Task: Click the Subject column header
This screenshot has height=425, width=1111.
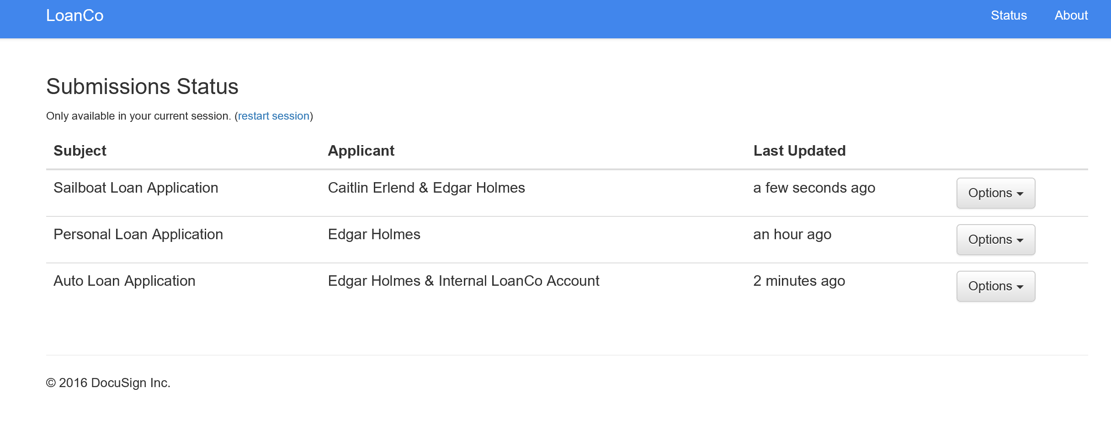Action: coord(80,151)
